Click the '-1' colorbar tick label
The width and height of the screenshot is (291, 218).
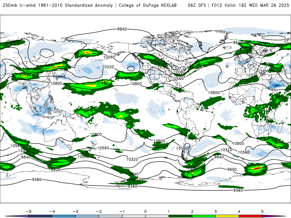pos(122,211)
